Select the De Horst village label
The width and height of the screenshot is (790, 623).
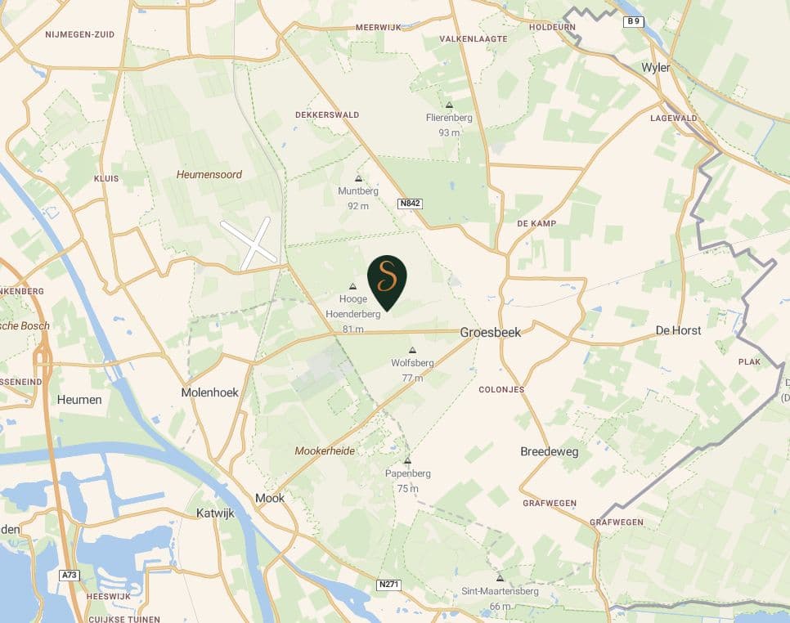pyautogui.click(x=678, y=330)
